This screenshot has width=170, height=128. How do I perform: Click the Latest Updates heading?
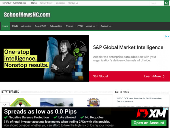(x=10, y=92)
